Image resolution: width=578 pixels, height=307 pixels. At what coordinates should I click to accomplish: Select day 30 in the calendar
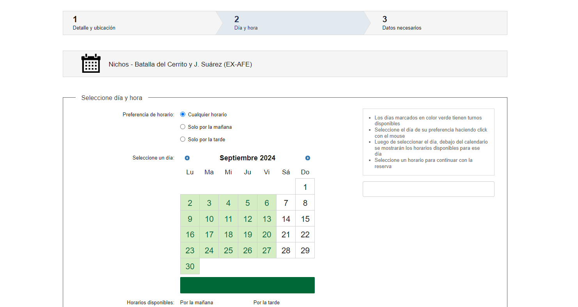[190, 267]
